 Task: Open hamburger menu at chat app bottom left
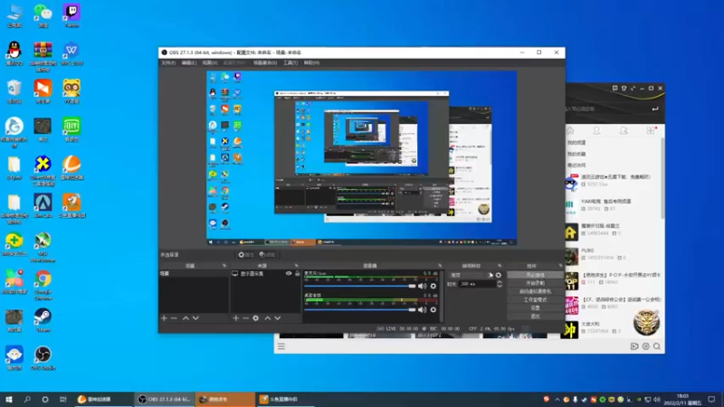coord(281,346)
